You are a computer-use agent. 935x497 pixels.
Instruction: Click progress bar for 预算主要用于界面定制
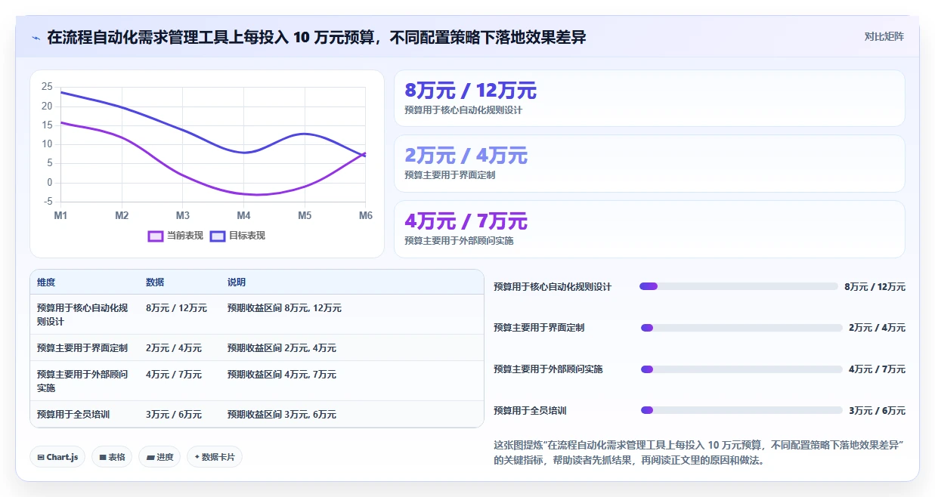[x=741, y=328]
